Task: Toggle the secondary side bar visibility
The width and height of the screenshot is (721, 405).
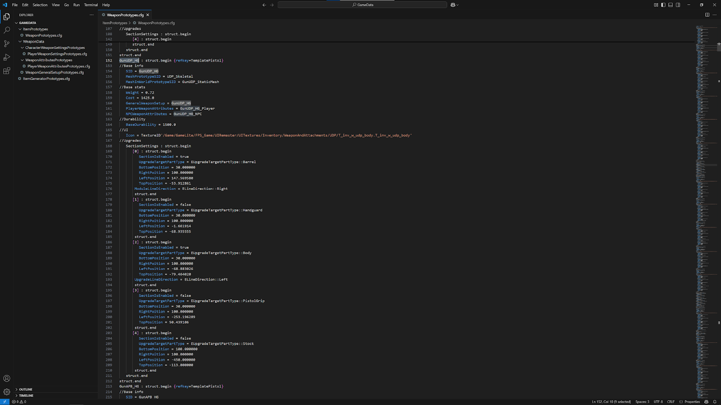Action: tap(678, 5)
